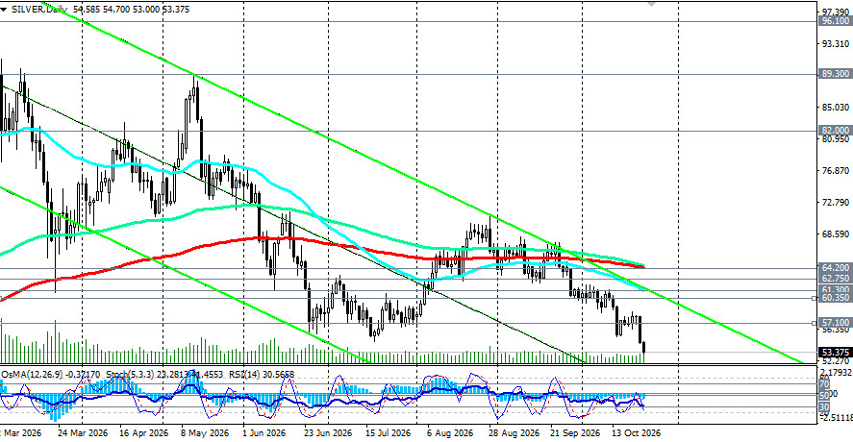Image resolution: width=853 pixels, height=442 pixels.
Task: Select the 62.750 price level label
Action: tap(835, 279)
